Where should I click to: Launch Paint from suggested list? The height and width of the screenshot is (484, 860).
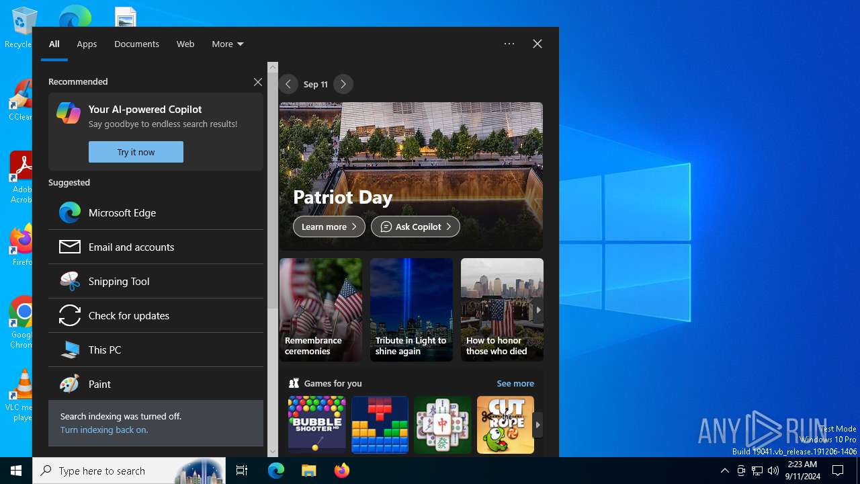tap(156, 384)
